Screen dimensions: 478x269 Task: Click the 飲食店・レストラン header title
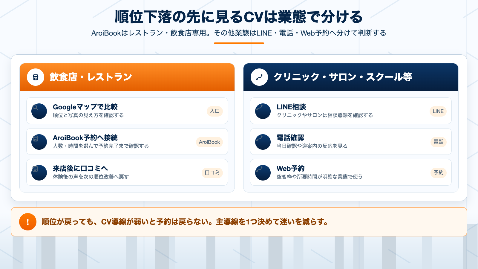pyautogui.click(x=91, y=77)
